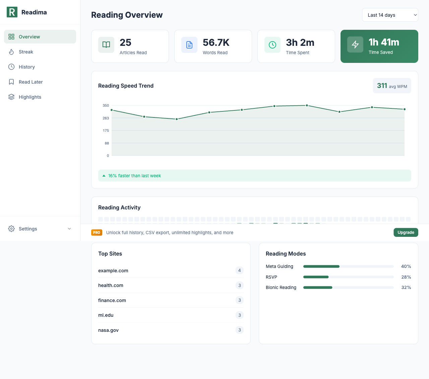Select Highlights in the sidebar

[30, 97]
